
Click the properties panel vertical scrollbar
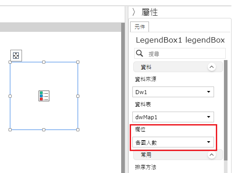point(226,110)
